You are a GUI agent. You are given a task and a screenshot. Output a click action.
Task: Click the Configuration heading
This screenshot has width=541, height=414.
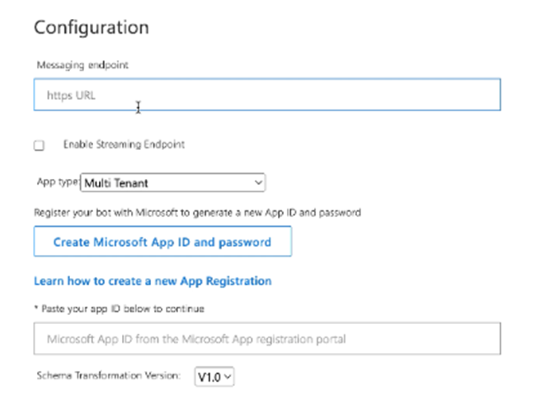[91, 27]
